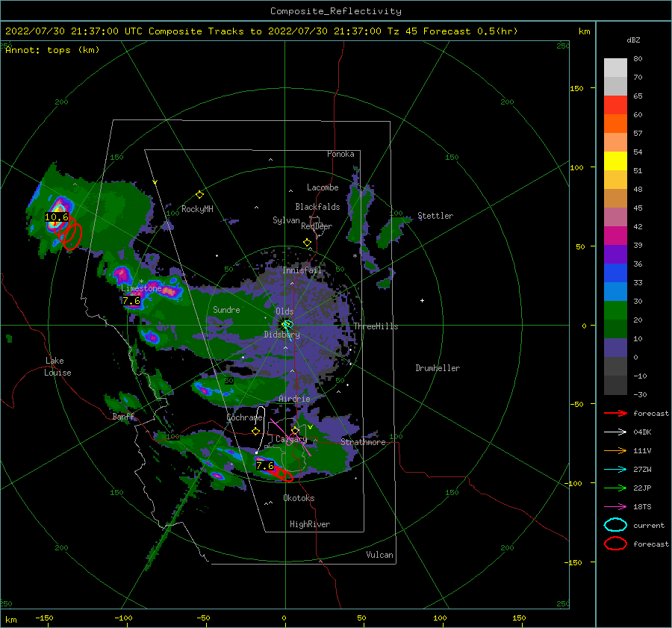Image resolution: width=672 pixels, height=628 pixels.
Task: Click the Stettler city label
Action: (435, 216)
